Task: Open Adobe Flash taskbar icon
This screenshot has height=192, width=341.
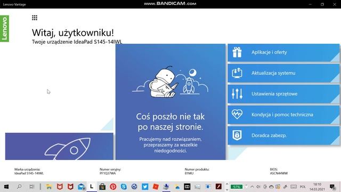Action: point(218,187)
